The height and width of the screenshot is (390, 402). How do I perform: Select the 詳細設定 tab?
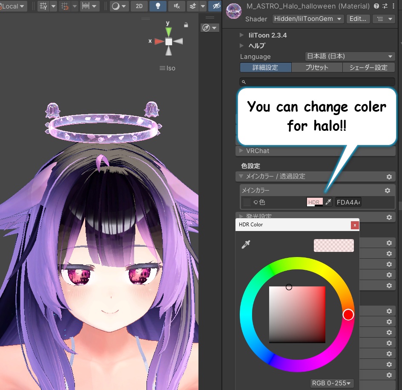point(266,67)
